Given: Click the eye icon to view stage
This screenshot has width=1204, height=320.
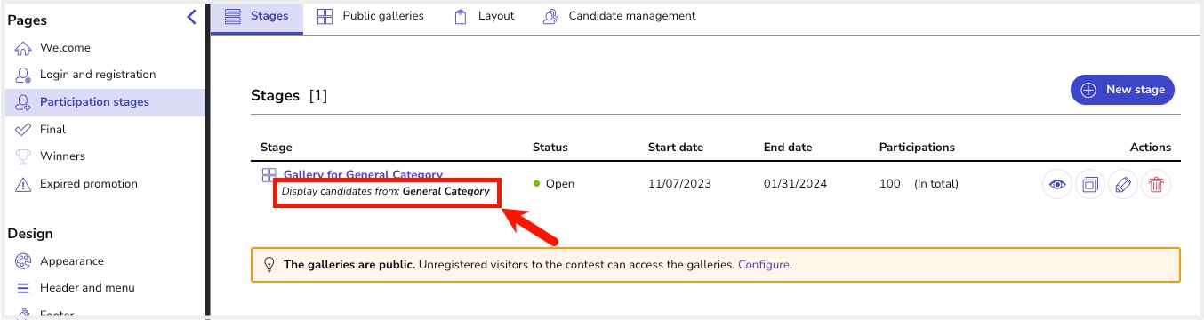Looking at the screenshot, I should (x=1057, y=185).
